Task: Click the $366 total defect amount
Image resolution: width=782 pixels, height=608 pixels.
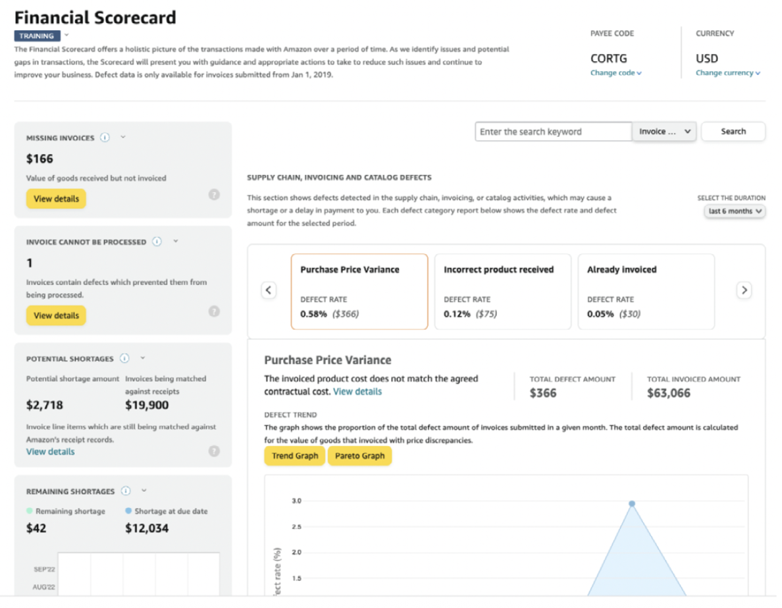Action: pyautogui.click(x=542, y=393)
